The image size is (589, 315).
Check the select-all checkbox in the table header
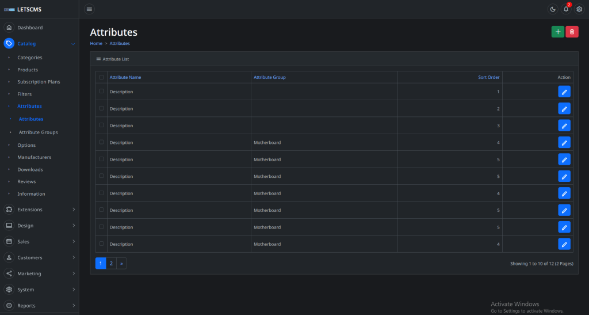pyautogui.click(x=102, y=77)
